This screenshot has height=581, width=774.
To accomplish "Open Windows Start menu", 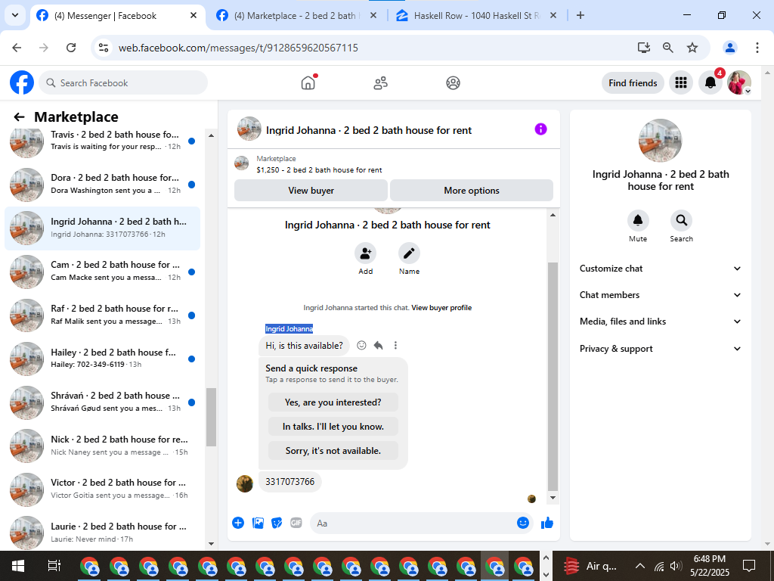I will 18,566.
